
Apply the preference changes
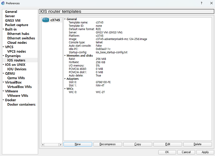point(205,152)
